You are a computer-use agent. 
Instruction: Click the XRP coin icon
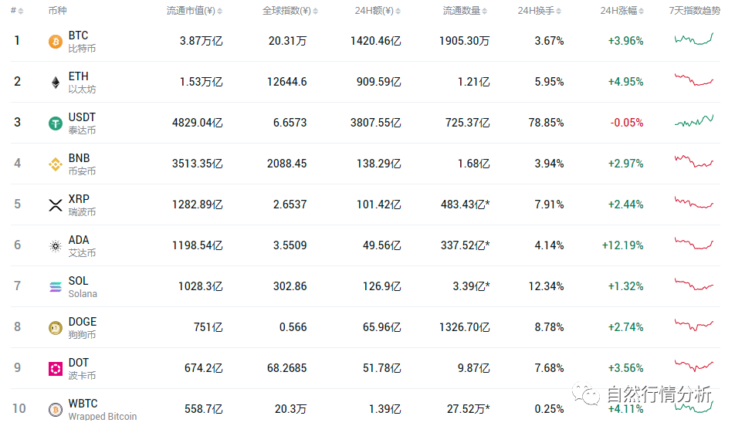tap(56, 205)
